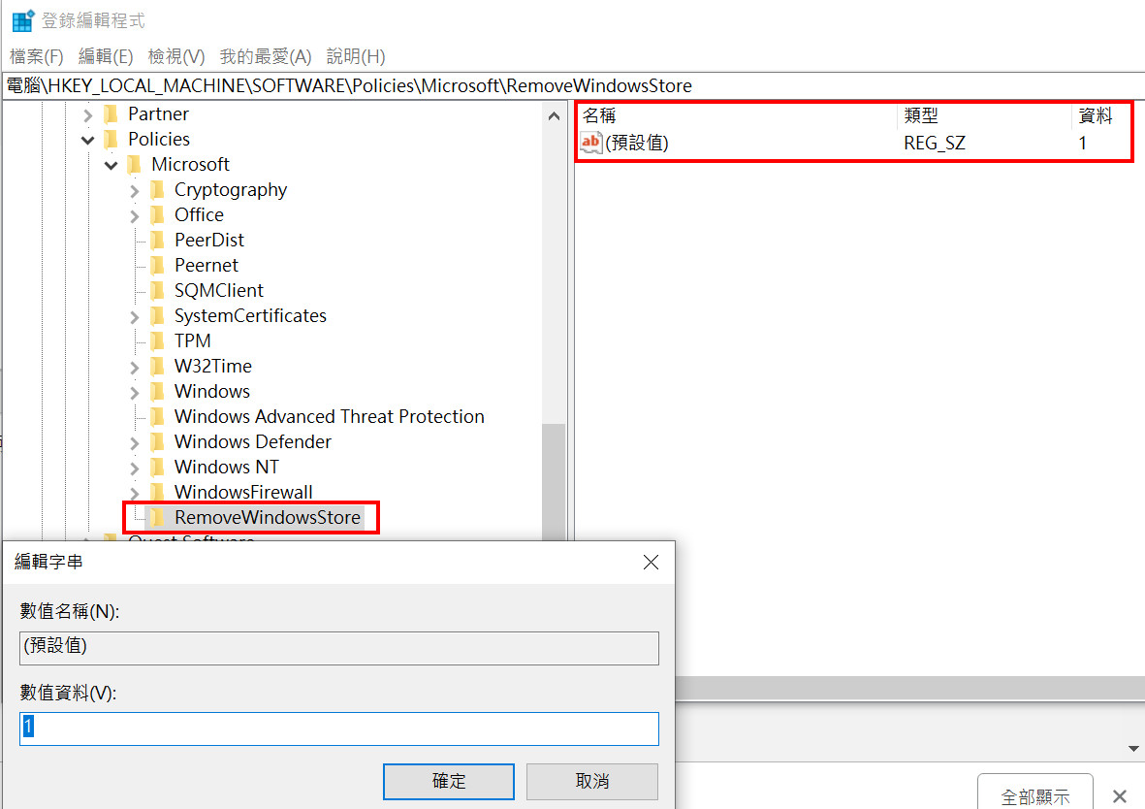Open the 編輯(E) menu
The height and width of the screenshot is (809, 1145).
tap(105, 56)
